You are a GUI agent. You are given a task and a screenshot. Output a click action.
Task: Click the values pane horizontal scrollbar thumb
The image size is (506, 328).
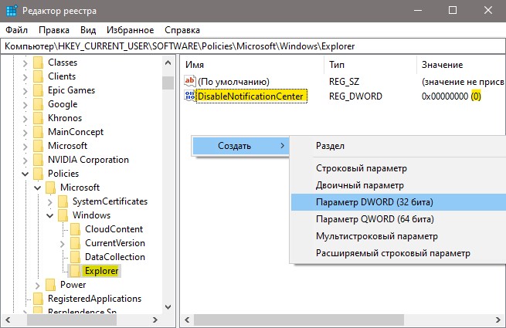[x=299, y=320]
